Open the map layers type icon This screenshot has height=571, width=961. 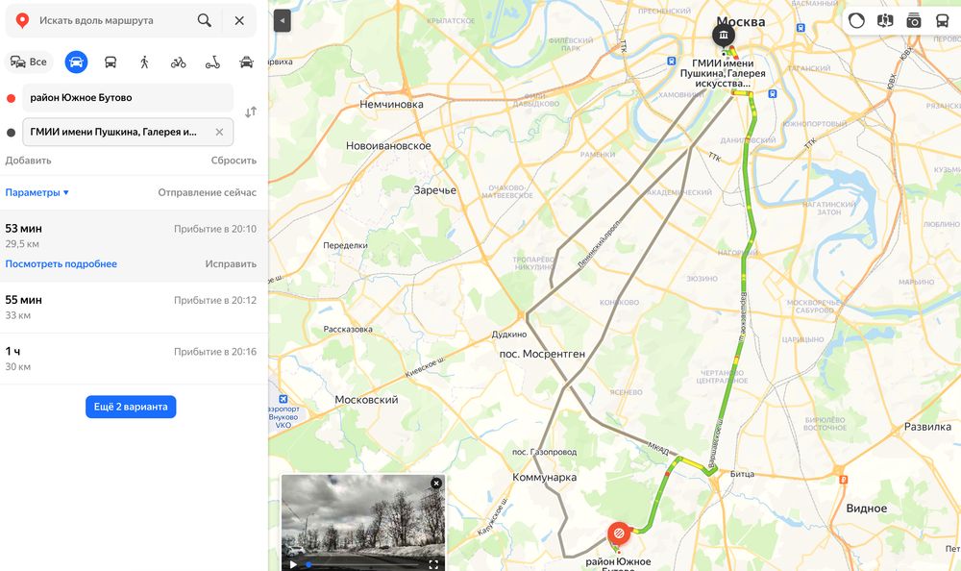click(x=885, y=21)
